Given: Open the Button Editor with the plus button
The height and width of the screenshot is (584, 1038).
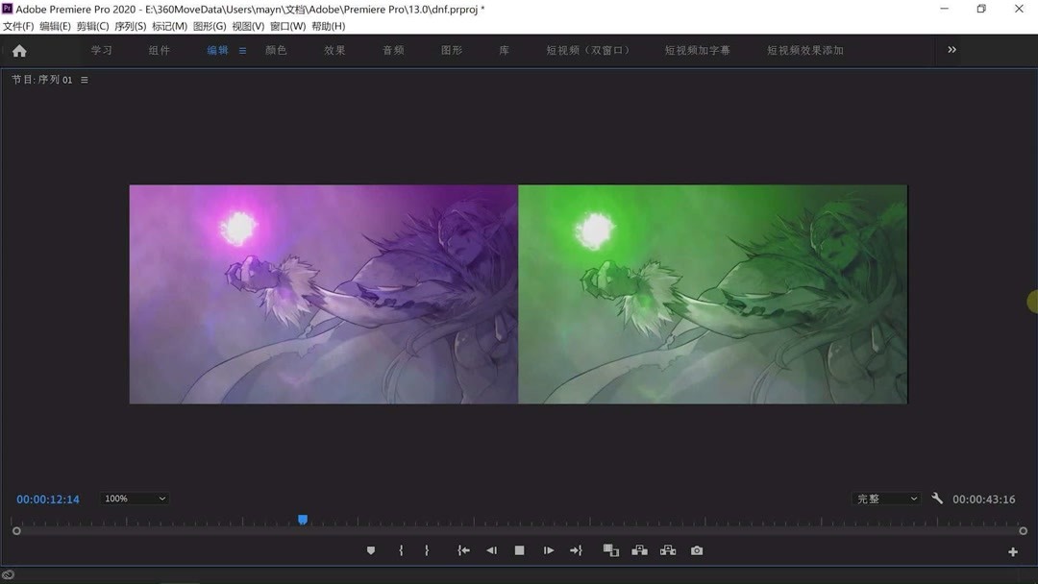Looking at the screenshot, I should coord(1012,552).
